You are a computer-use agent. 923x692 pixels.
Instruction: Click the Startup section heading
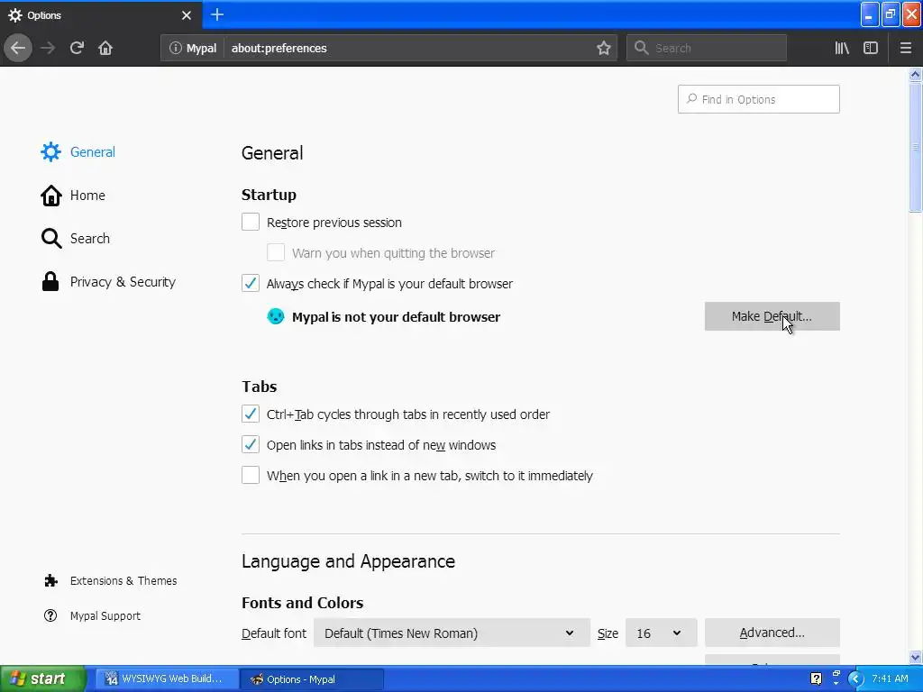coord(269,195)
